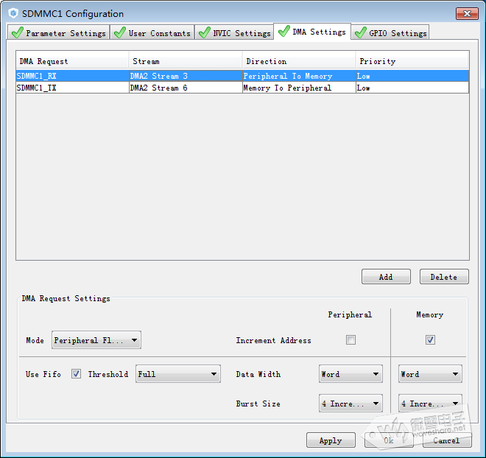This screenshot has height=458, width=486.
Task: Open the Peripheral Burst Size dropdown
Action: 351,404
